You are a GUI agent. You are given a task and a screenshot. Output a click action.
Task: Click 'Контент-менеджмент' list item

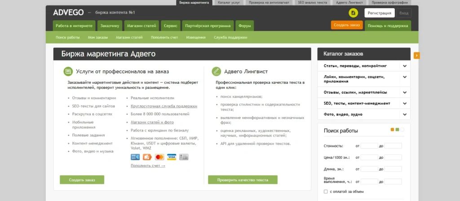93,143
